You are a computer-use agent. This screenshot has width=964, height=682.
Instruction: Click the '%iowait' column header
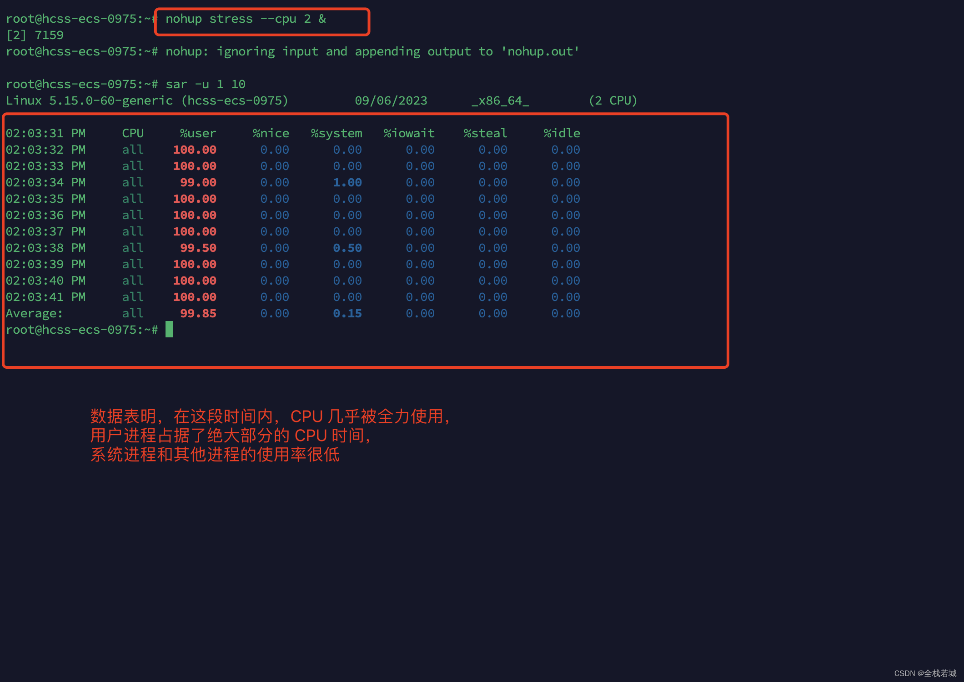pyautogui.click(x=409, y=134)
